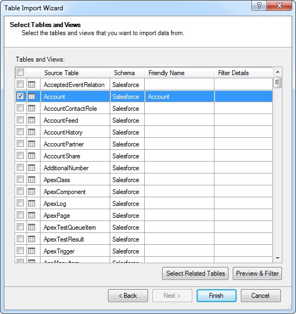Click the Schema column header

tap(127, 73)
